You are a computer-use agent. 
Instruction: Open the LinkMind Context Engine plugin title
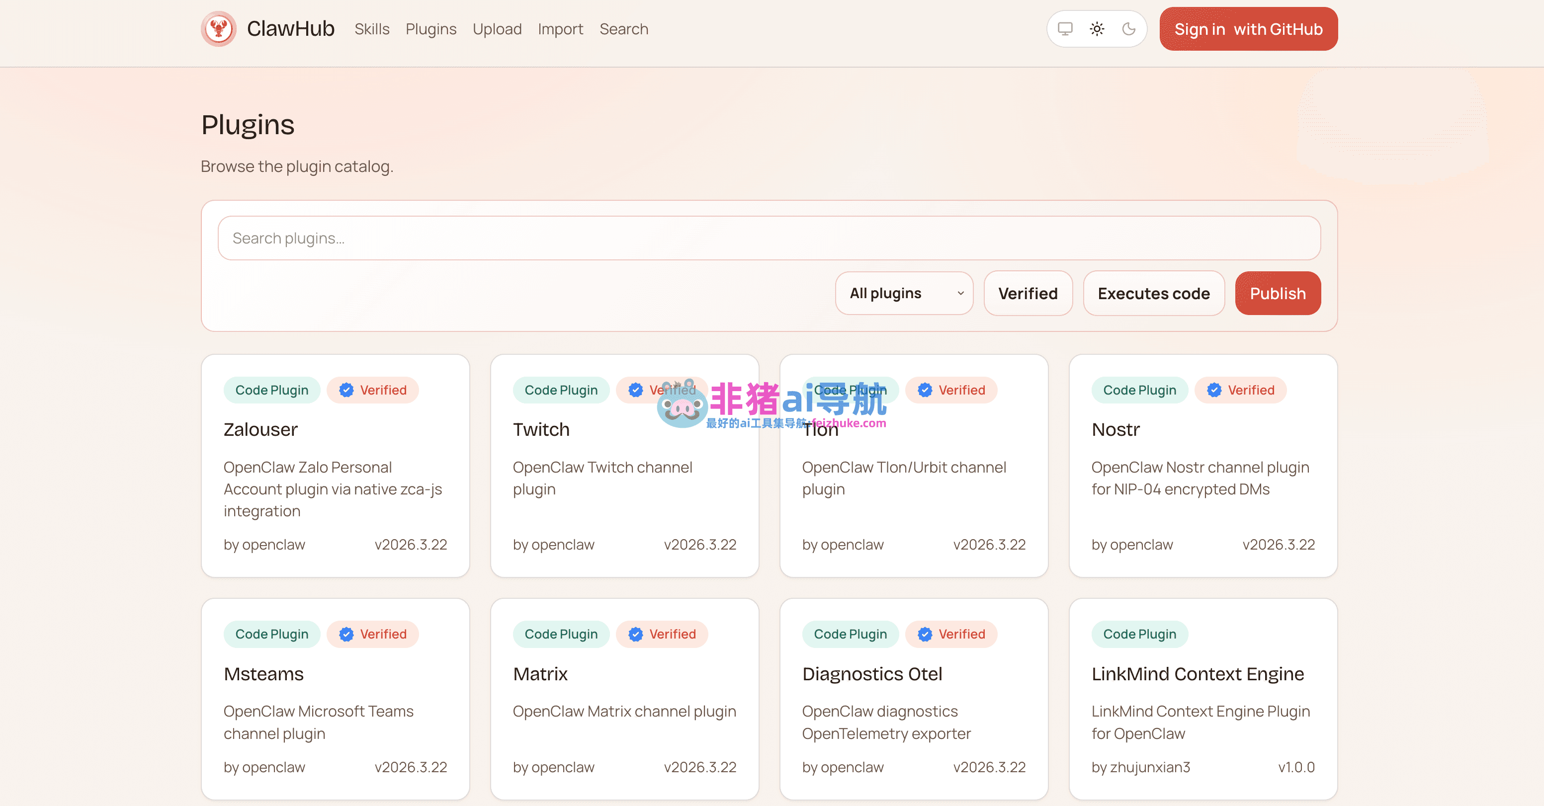coord(1198,674)
